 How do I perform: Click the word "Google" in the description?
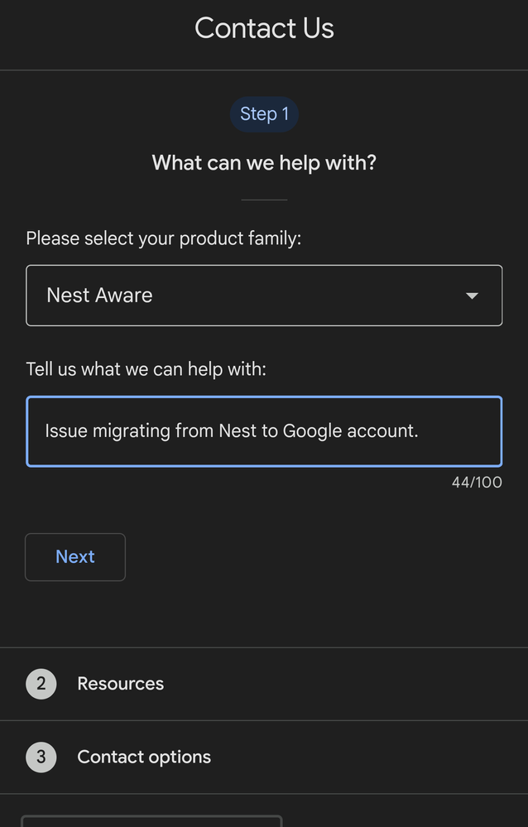click(x=311, y=431)
